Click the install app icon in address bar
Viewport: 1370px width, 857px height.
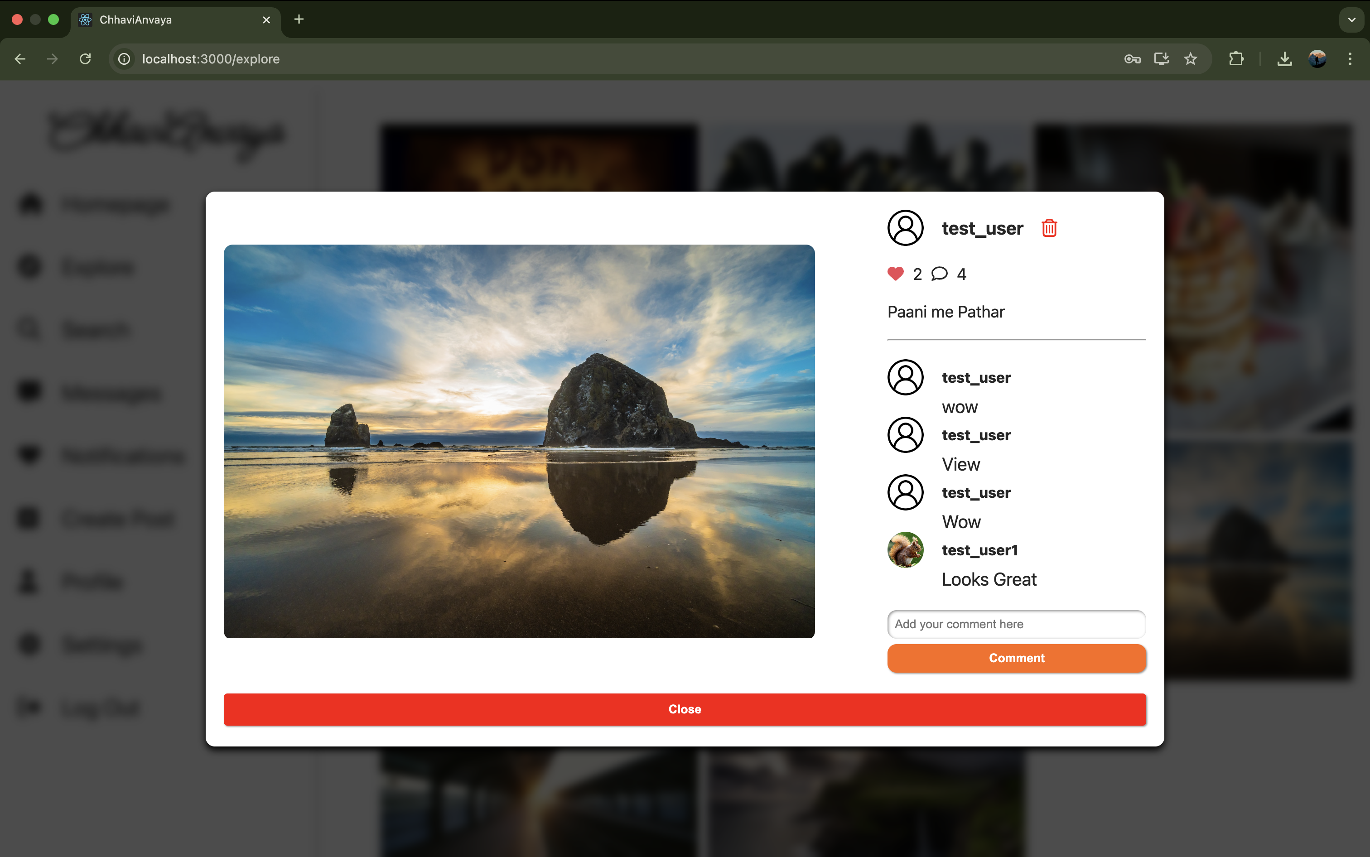1161,59
